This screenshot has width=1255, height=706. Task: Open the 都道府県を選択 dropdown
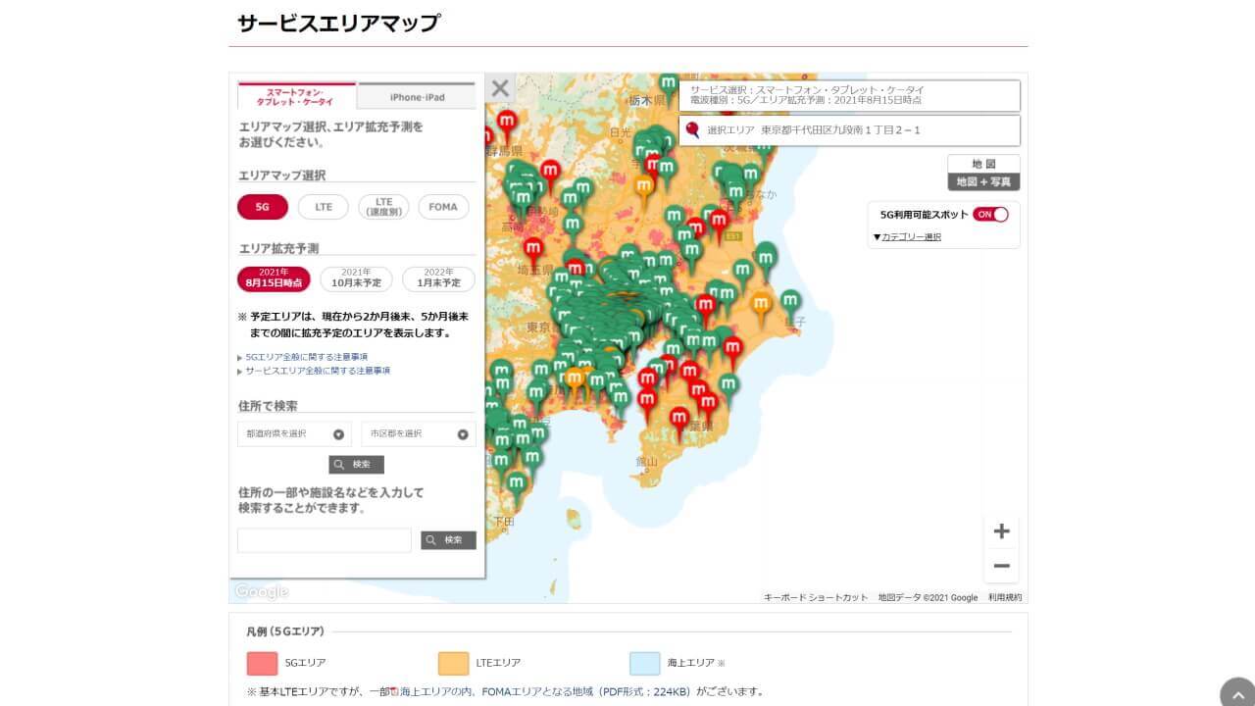[291, 433]
